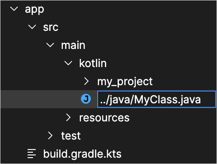Click the build.gradle.kts file lines icon
This screenshot has width=217, height=164.
click(32, 154)
